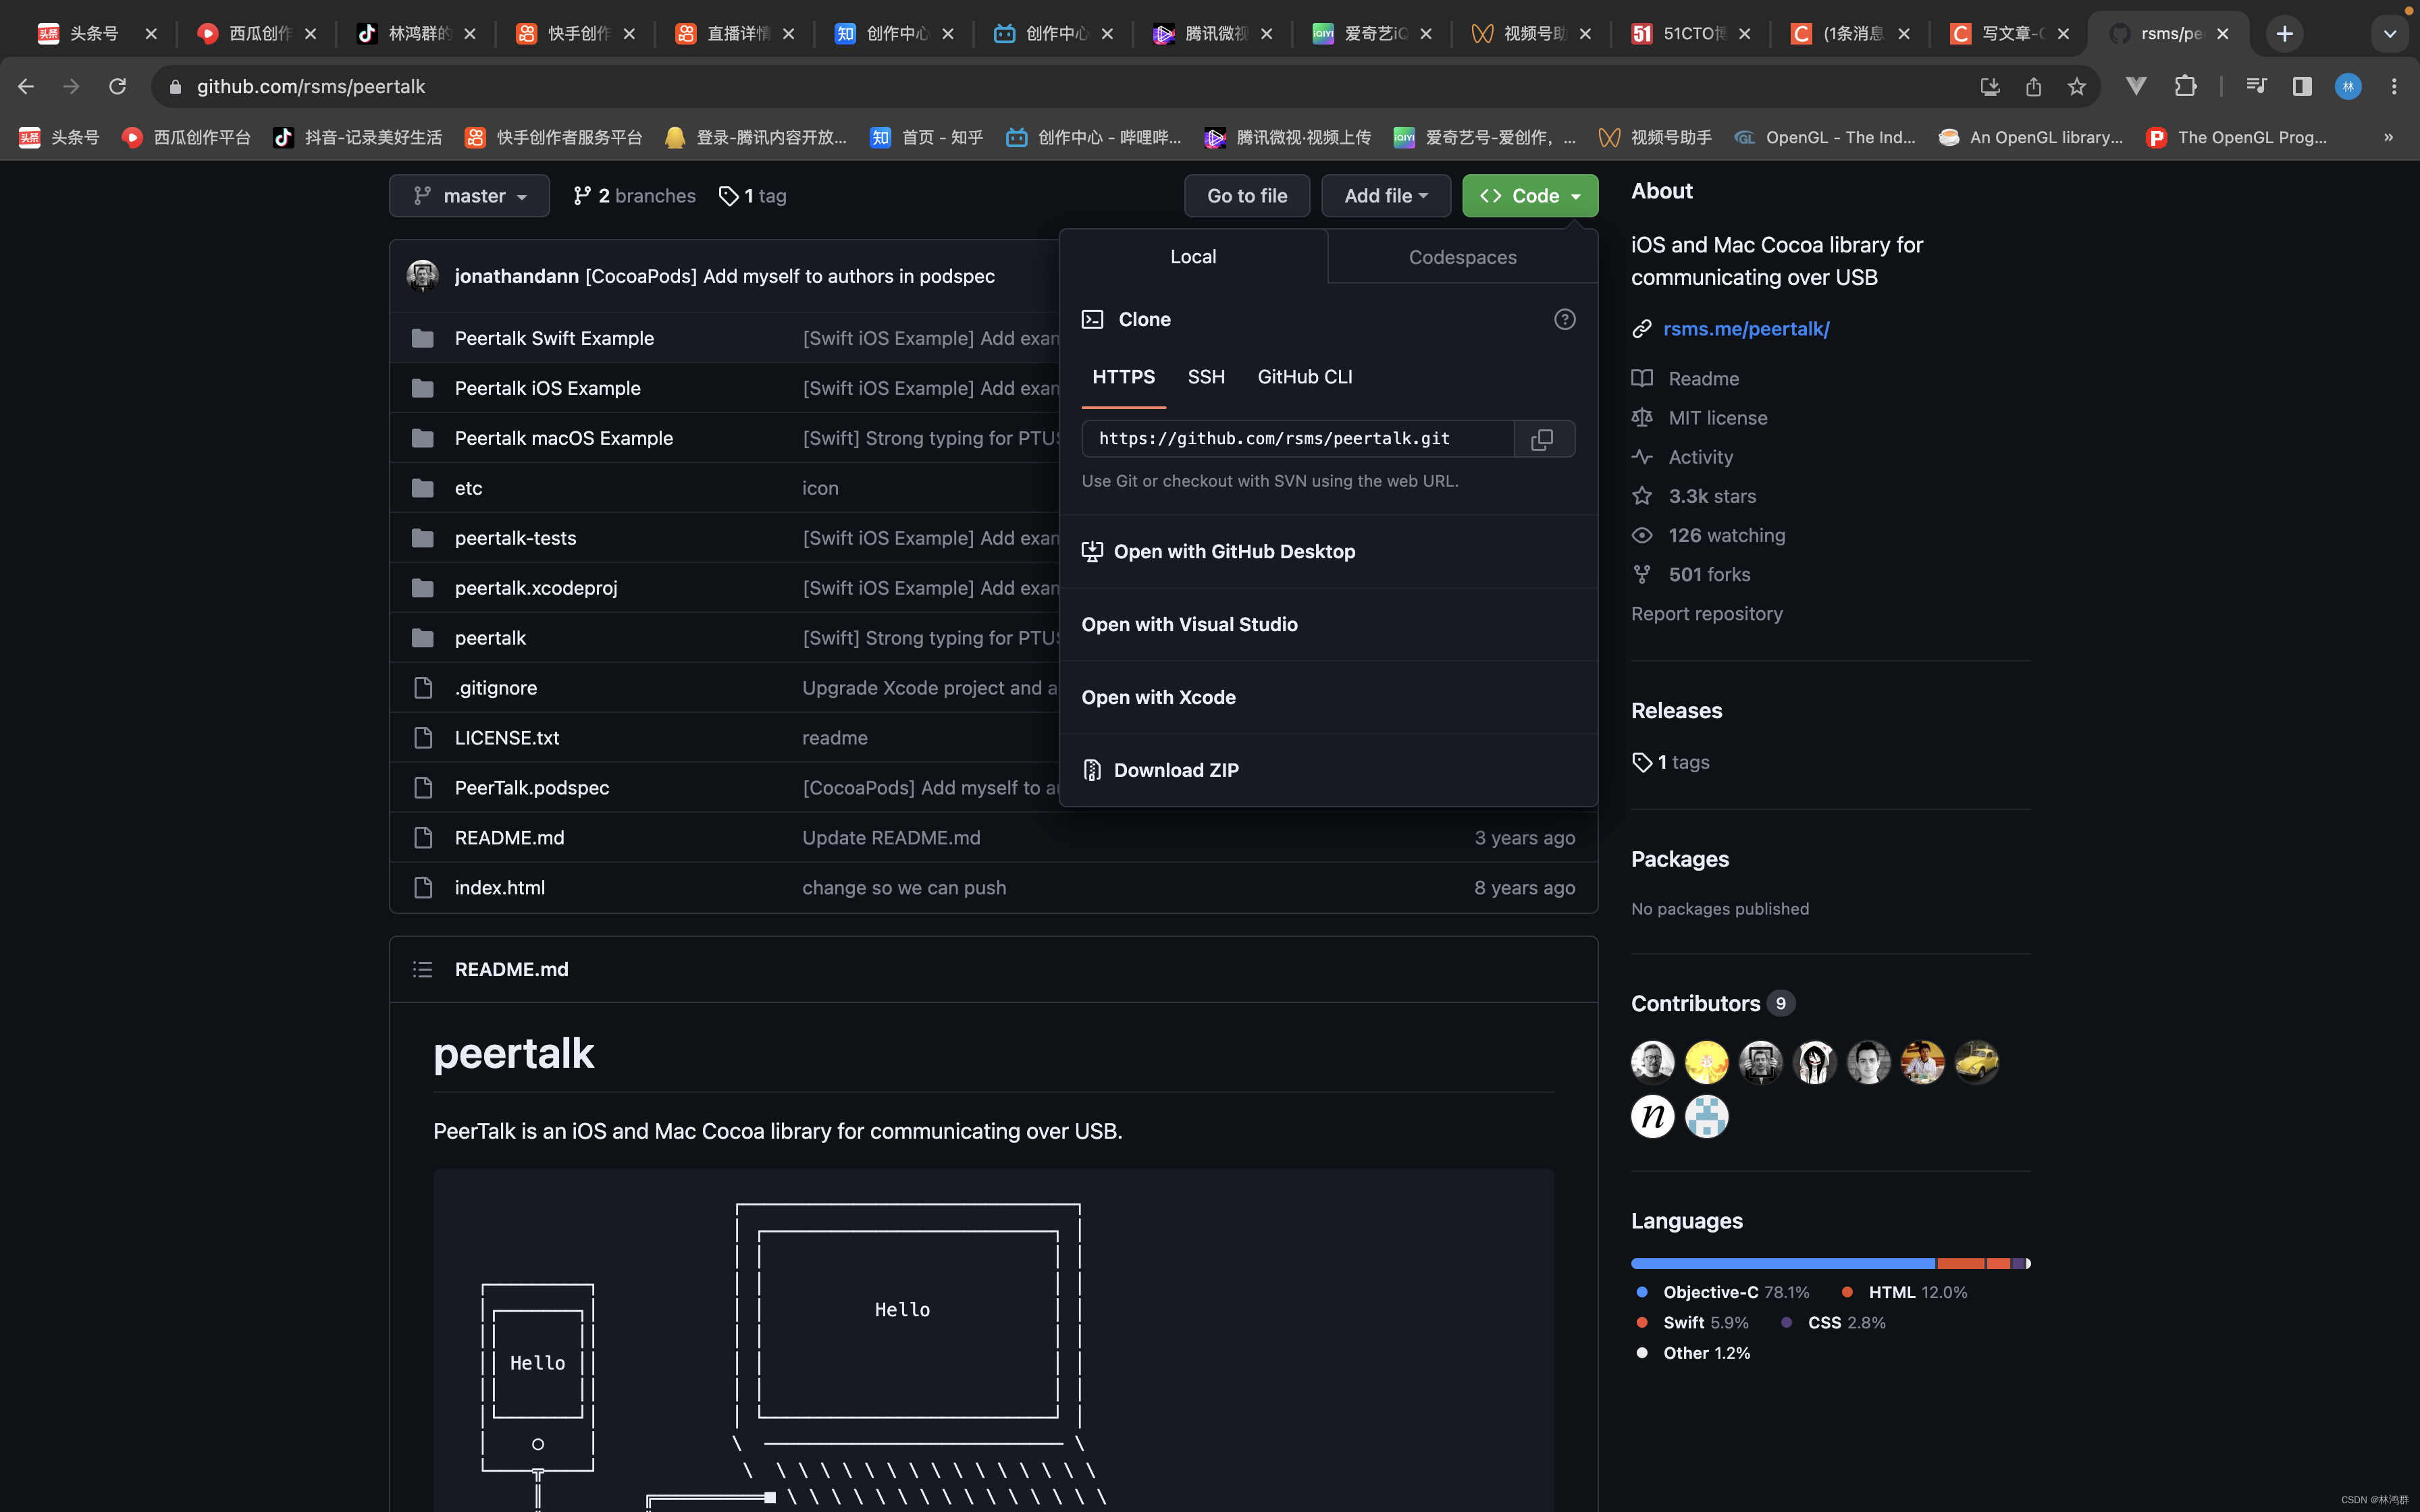Open the OpenGL - The Ind... bookmark
Viewport: 2420px width, 1512px height.
coord(1826,138)
